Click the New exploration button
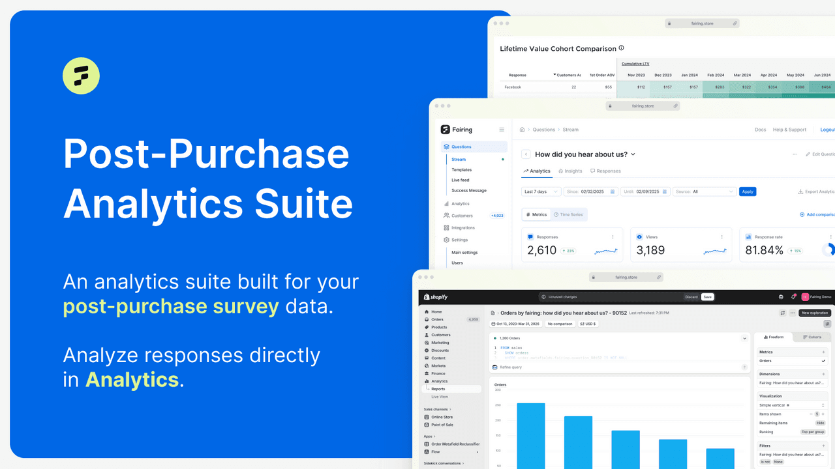Image resolution: width=835 pixels, height=469 pixels. coord(815,313)
